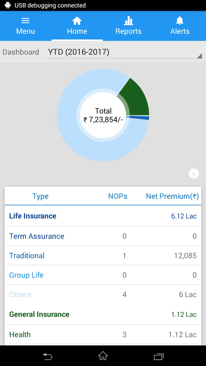Screen dimensions: 206x366
Task: Tap the Android back navigation icon
Action: tap(47, 356)
